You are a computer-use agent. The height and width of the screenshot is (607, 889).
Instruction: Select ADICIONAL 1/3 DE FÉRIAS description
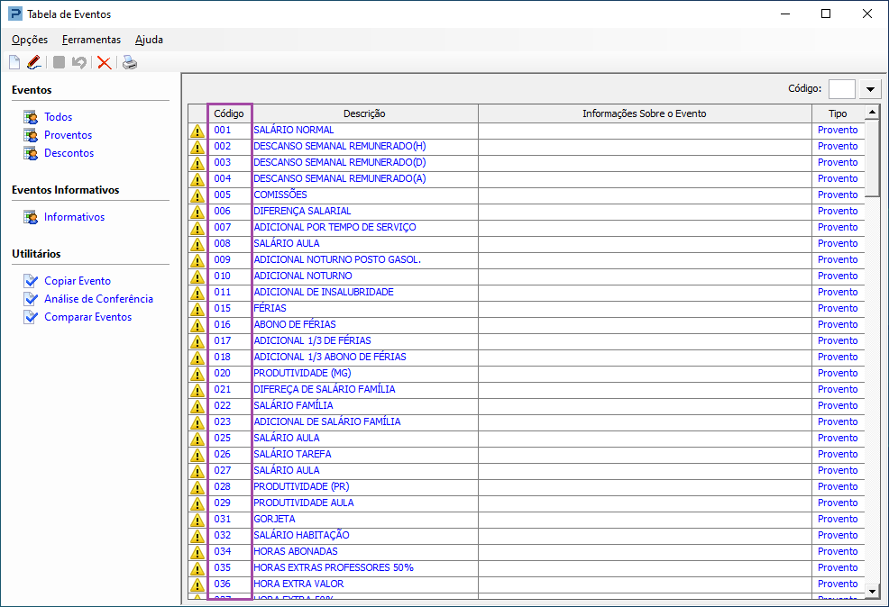coord(312,341)
